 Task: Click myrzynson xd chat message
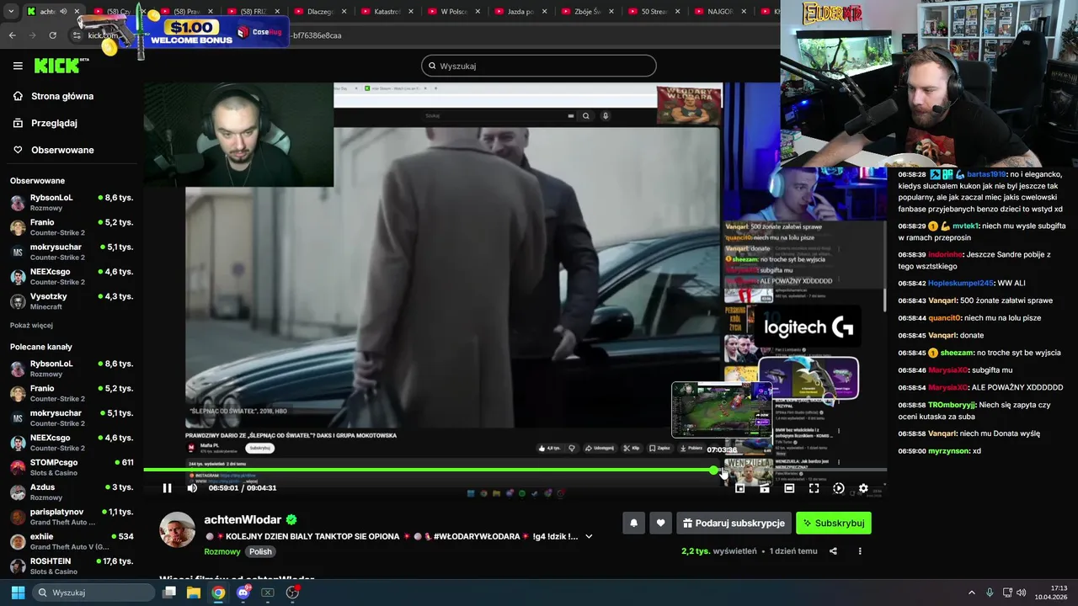939,451
